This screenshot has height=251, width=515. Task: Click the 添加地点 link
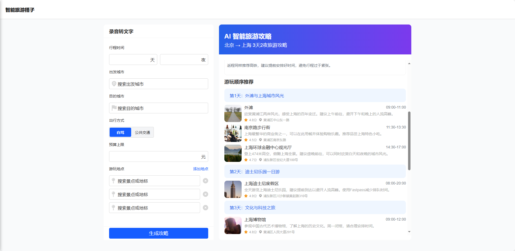pos(200,169)
